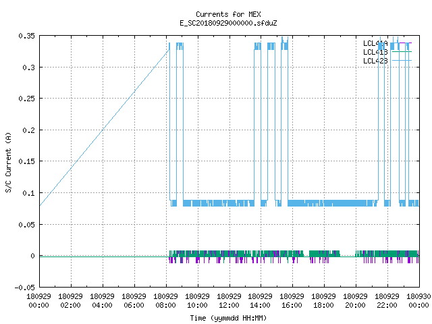Click the rising diagonal blue LCL42B line segment
This screenshot has width=432, height=324.
105,128
